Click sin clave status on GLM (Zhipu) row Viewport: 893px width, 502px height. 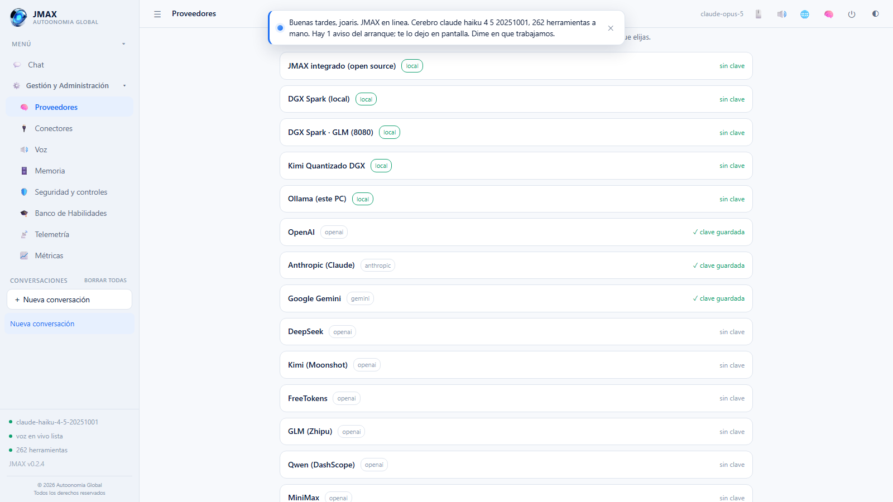(x=732, y=432)
